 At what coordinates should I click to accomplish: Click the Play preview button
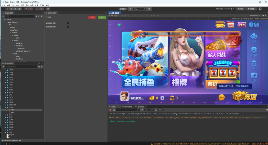(131, 9)
